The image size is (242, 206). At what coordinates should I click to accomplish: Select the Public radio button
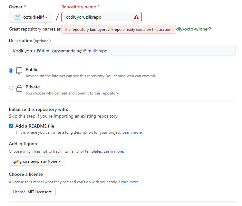[11, 70]
